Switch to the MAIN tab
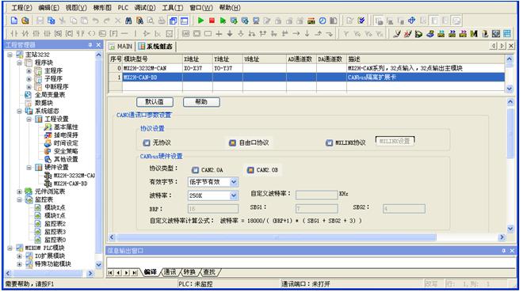Viewport: 523px width, 292px height. (x=120, y=46)
